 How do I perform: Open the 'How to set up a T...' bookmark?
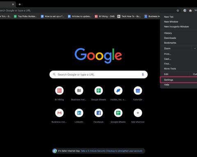click(53, 16)
